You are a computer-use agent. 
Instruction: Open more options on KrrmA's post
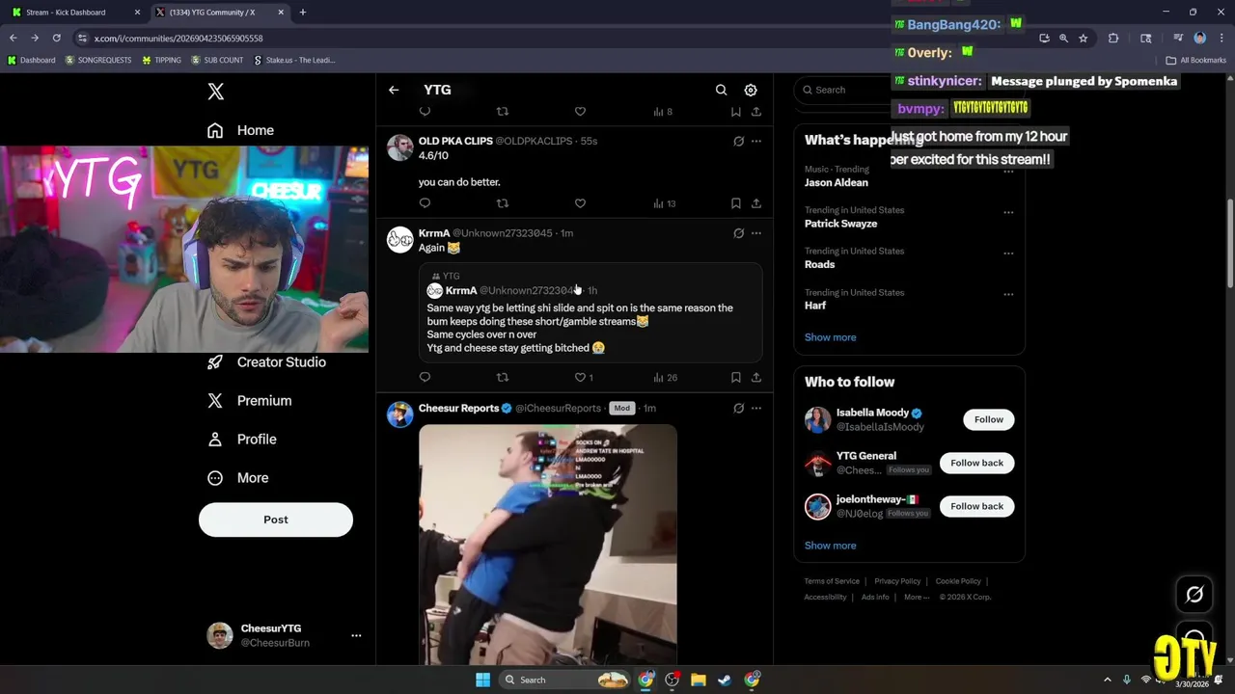(756, 232)
